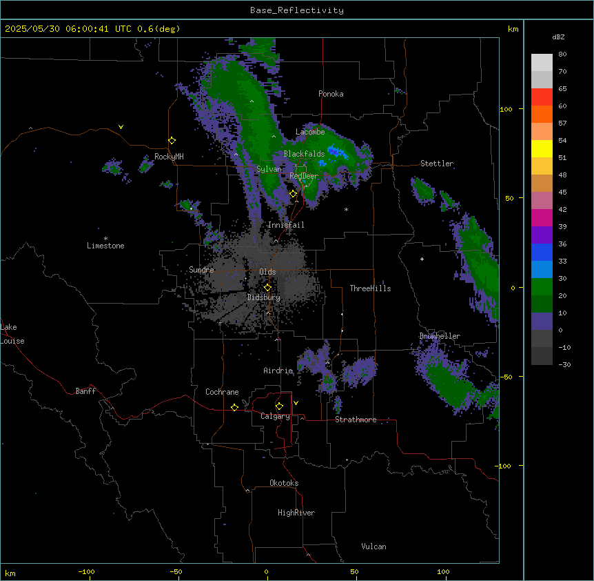Screen dimensions: 594x581
Task: Click the Olds city label
Action: coord(267,272)
